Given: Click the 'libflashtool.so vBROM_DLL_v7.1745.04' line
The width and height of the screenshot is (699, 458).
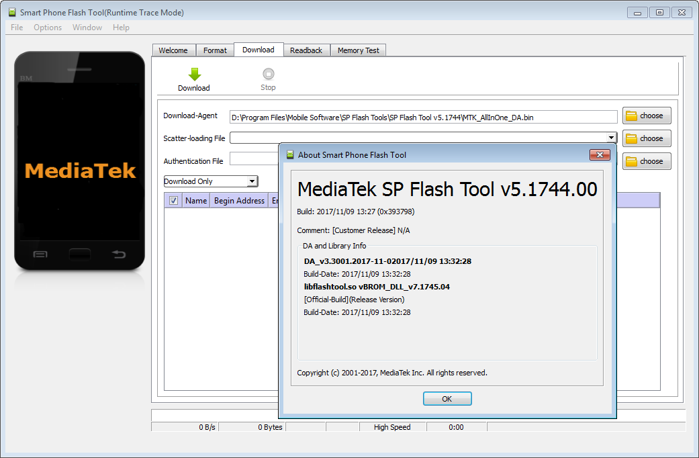Looking at the screenshot, I should [377, 287].
